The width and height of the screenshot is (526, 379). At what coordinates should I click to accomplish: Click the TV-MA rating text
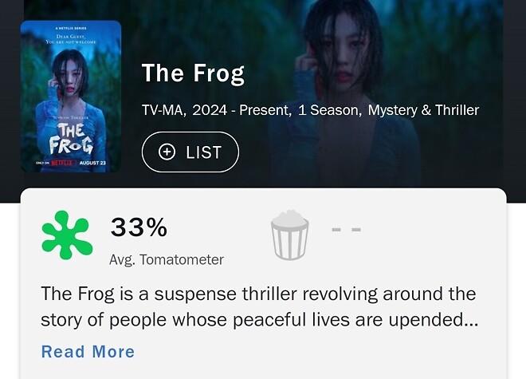[x=163, y=110]
